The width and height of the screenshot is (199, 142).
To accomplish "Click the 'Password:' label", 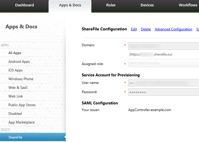I will click(x=89, y=92).
